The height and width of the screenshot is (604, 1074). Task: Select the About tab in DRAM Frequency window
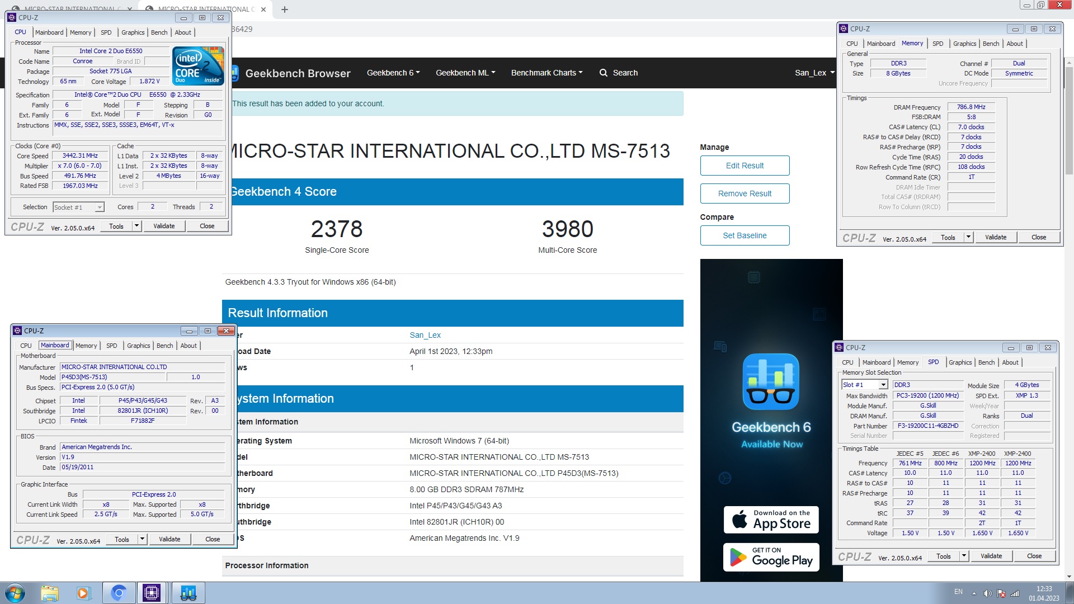coord(1014,44)
